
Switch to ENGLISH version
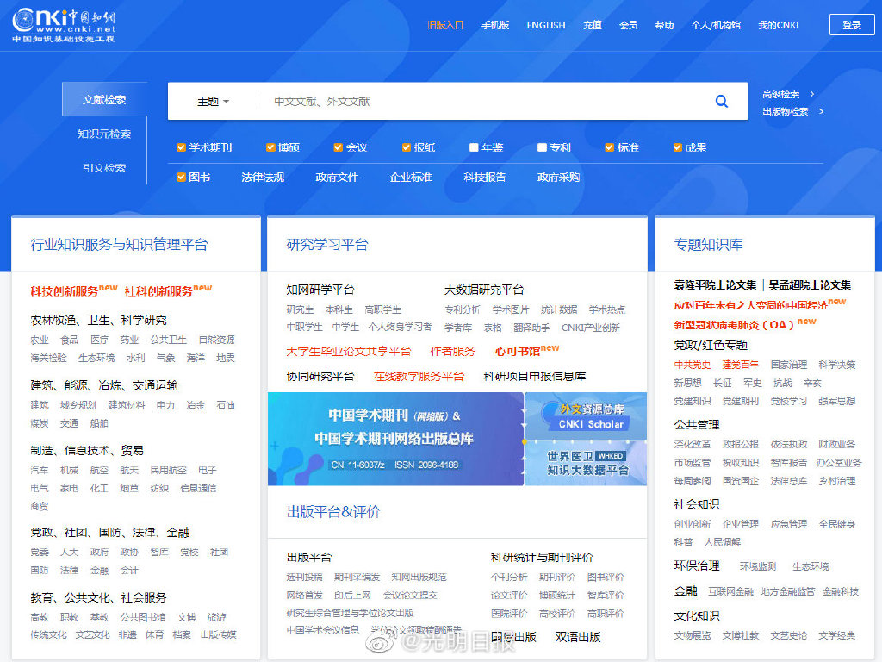(x=546, y=25)
